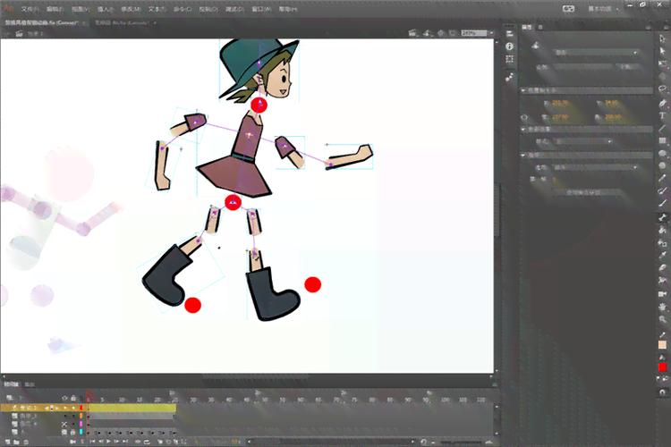Open the File (F) menu
Image resolution: width=671 pixels, height=447 pixels.
click(x=30, y=9)
